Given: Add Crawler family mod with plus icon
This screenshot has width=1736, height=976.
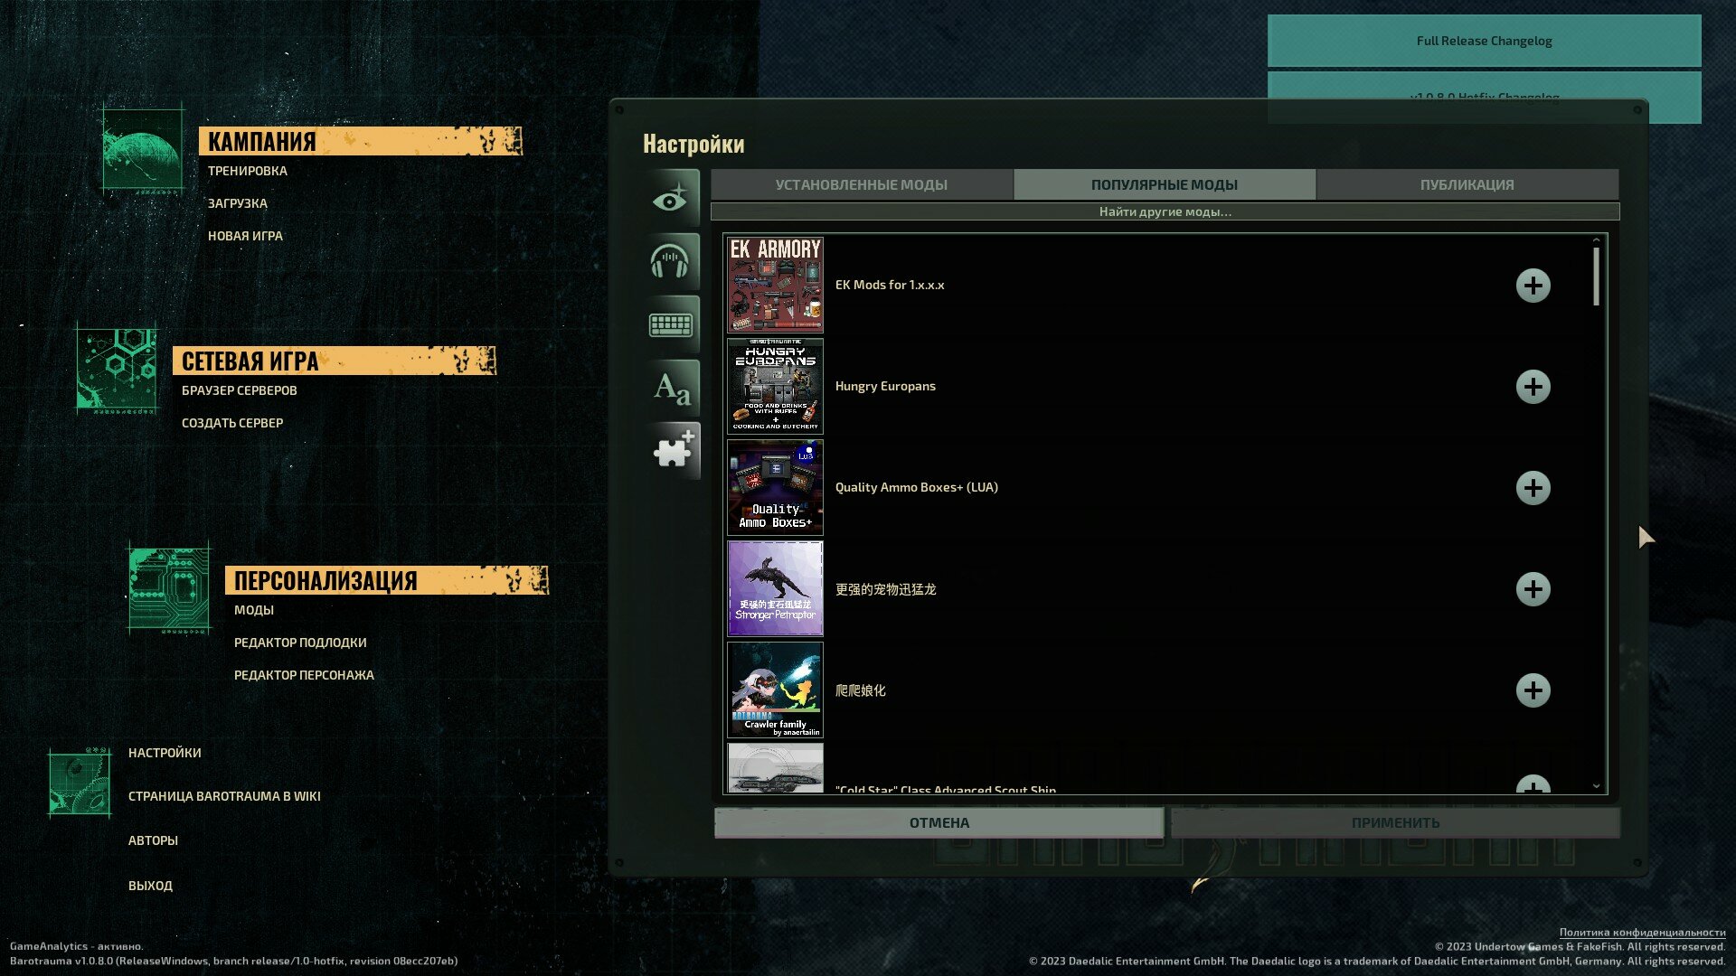Looking at the screenshot, I should click(x=1533, y=690).
